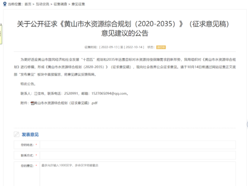Select 意见征集 breadcrumb item
Image resolution: width=248 pixels, height=186 pixels.
pos(78,4)
